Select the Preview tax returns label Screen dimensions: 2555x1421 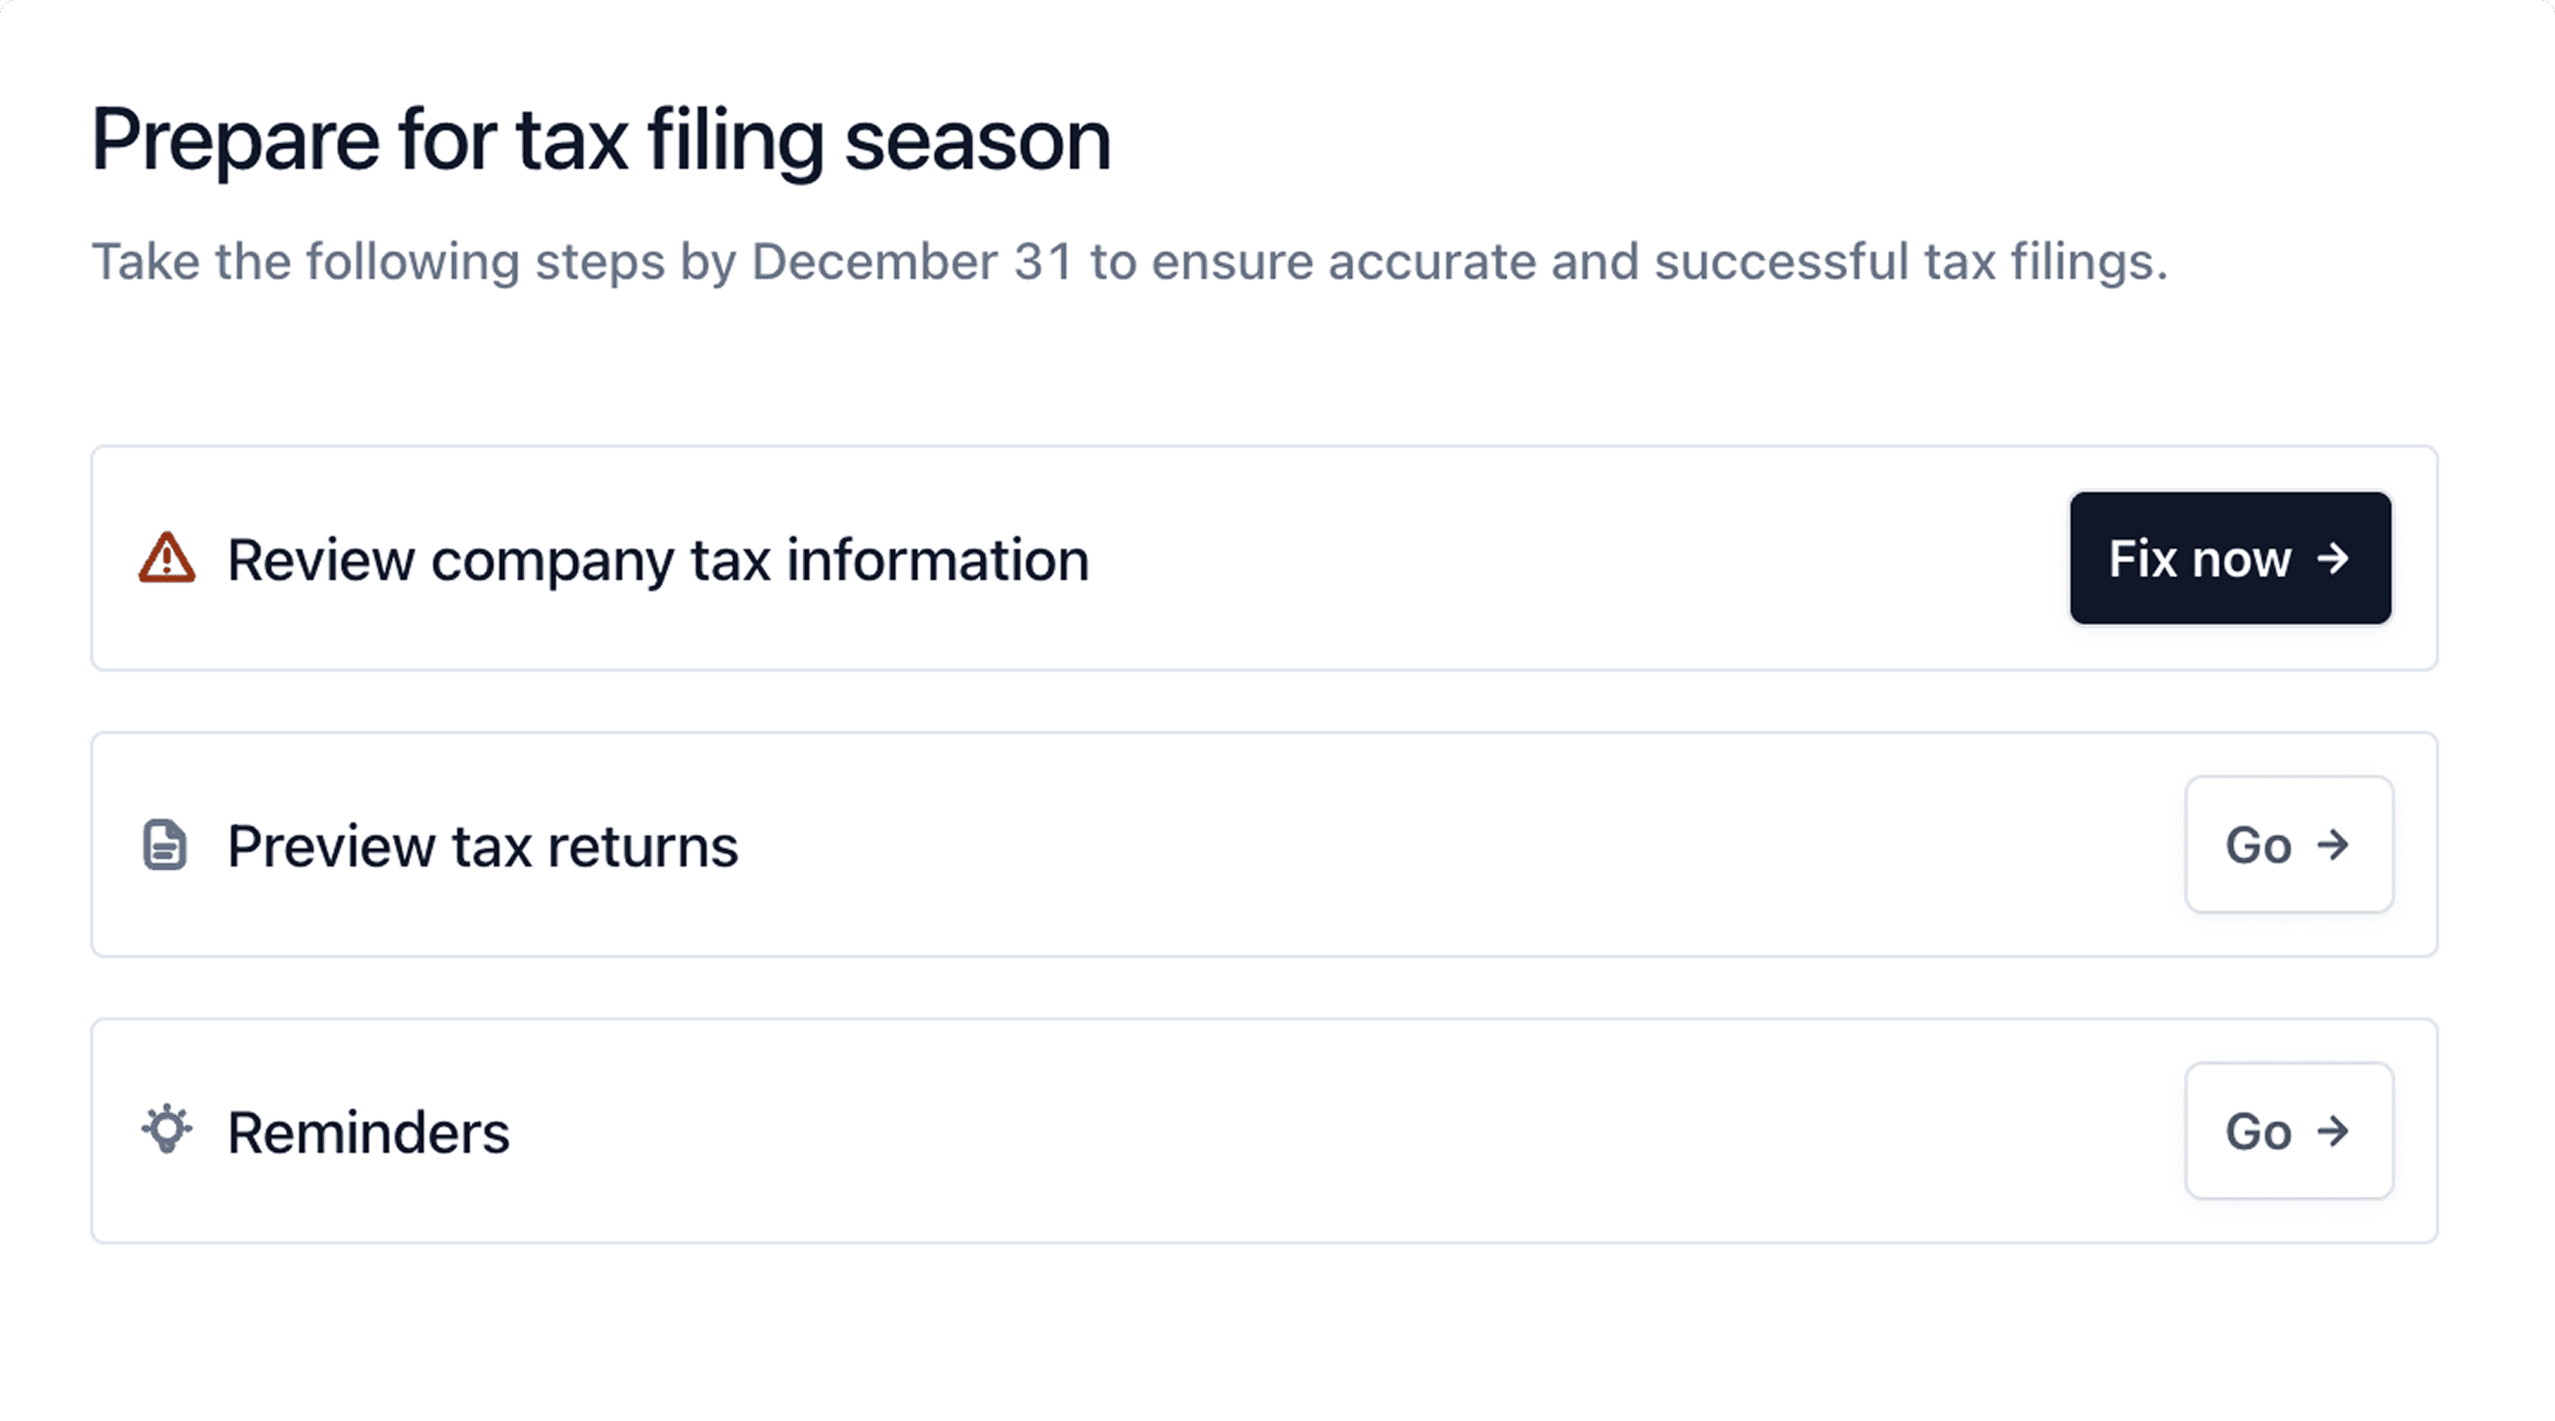click(483, 846)
